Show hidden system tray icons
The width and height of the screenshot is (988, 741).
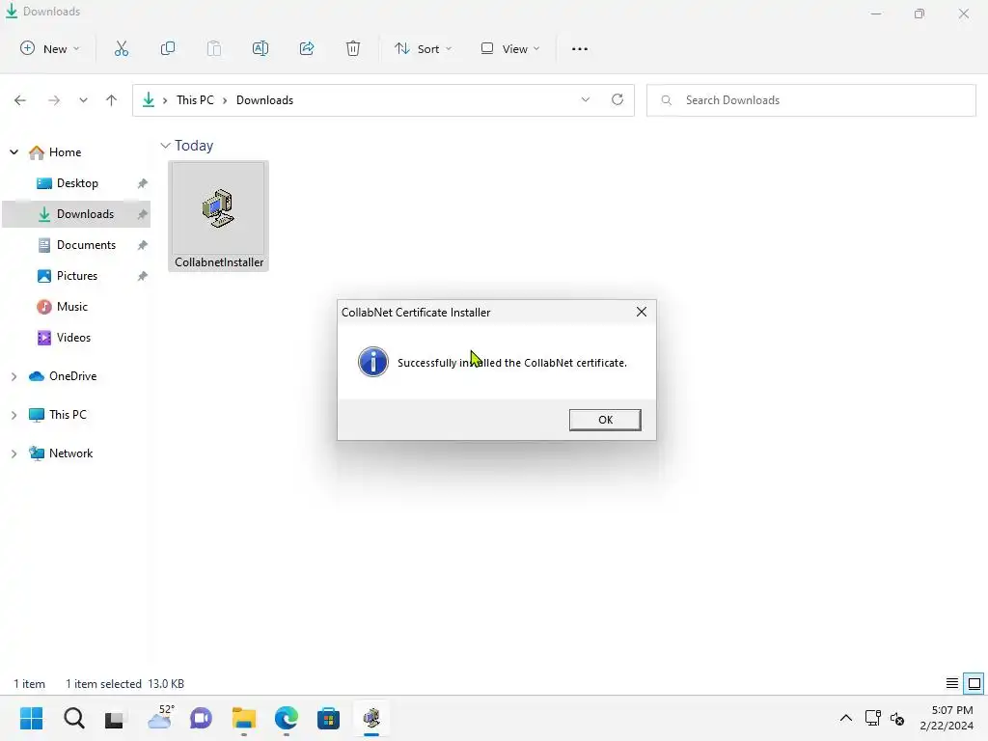pyautogui.click(x=845, y=718)
